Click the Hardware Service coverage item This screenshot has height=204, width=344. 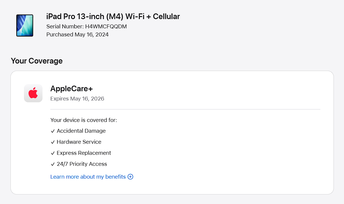coord(79,142)
